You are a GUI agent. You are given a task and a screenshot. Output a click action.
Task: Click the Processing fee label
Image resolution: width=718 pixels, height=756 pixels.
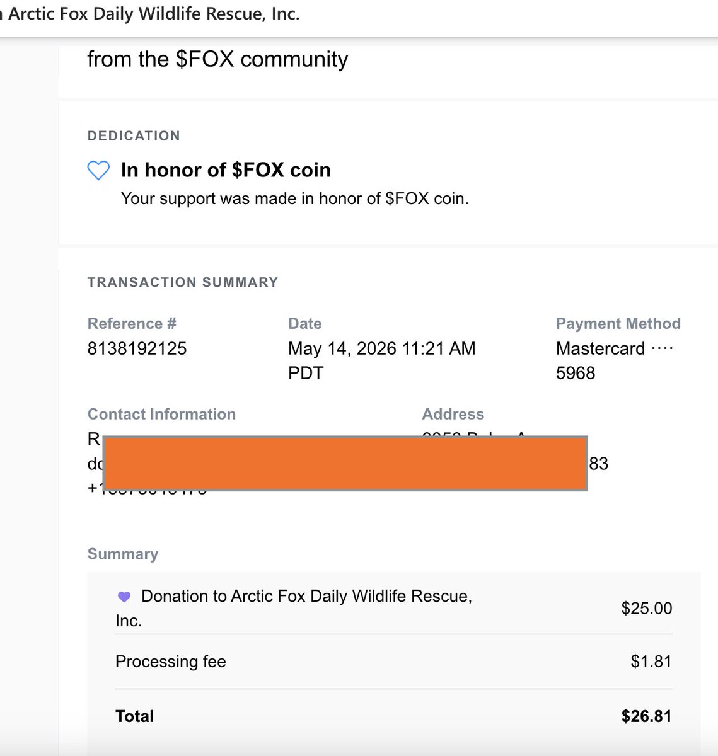pyautogui.click(x=171, y=661)
